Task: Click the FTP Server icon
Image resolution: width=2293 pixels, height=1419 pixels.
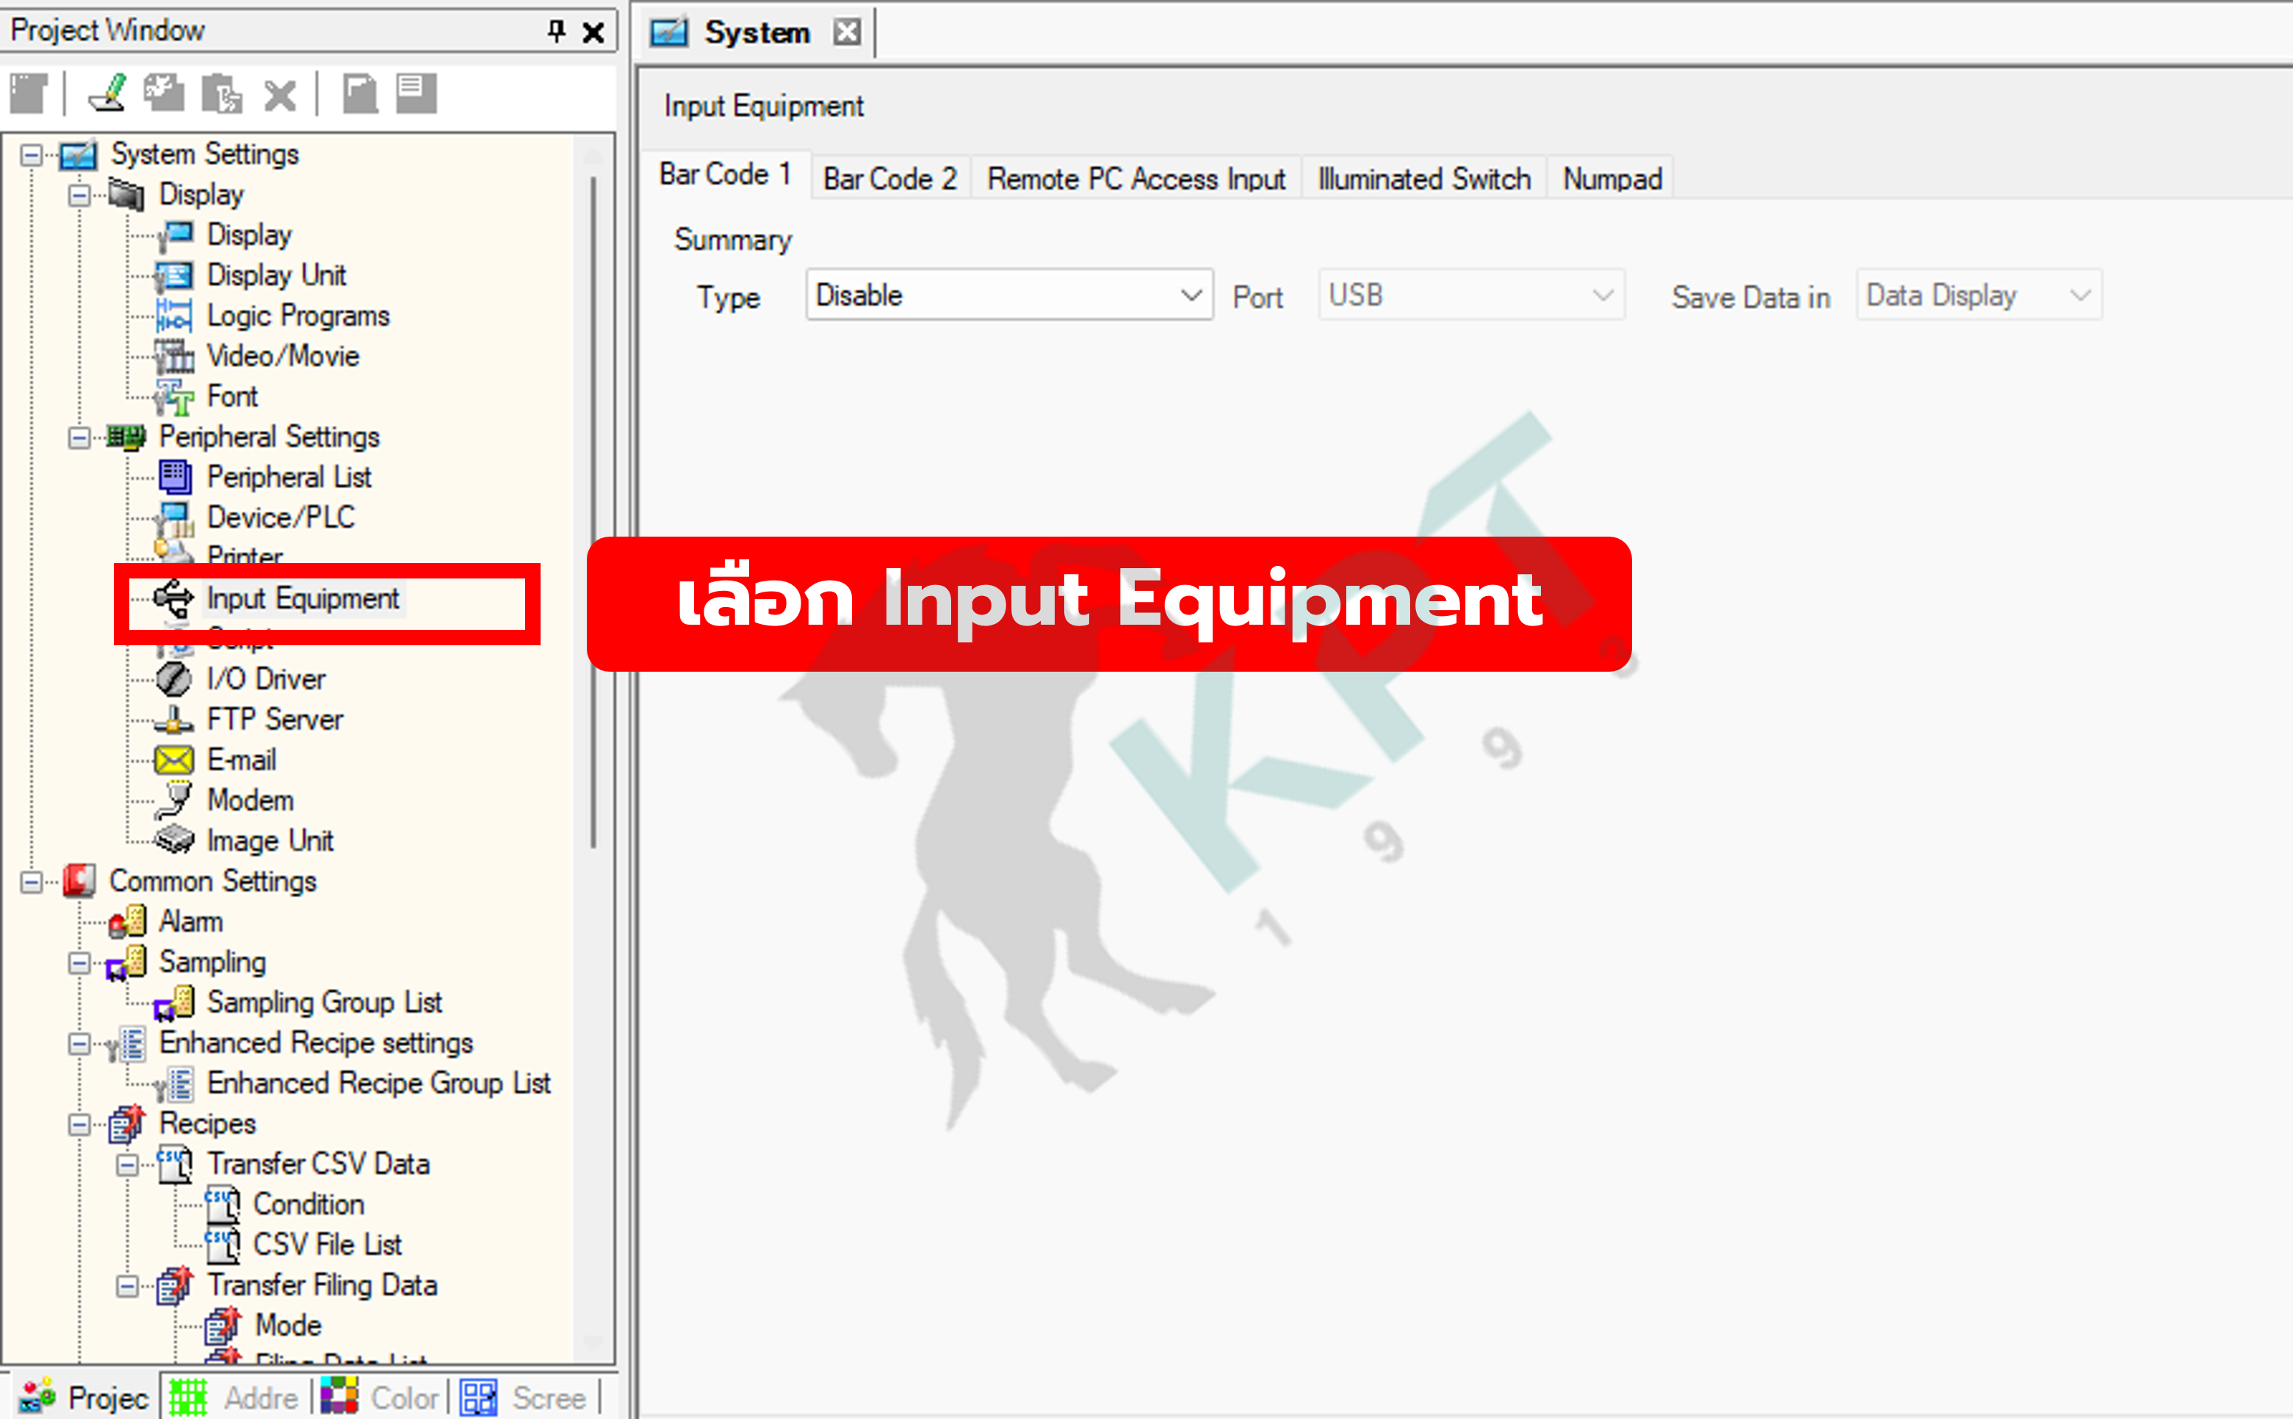Action: coord(174,720)
